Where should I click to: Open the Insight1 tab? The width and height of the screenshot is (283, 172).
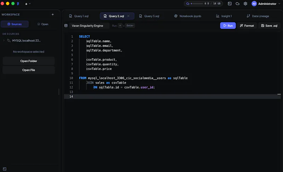click(x=224, y=16)
